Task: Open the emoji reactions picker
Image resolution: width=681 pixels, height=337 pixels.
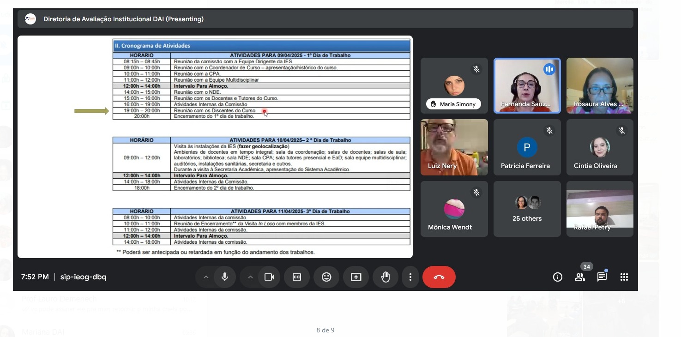Action: [x=326, y=277]
